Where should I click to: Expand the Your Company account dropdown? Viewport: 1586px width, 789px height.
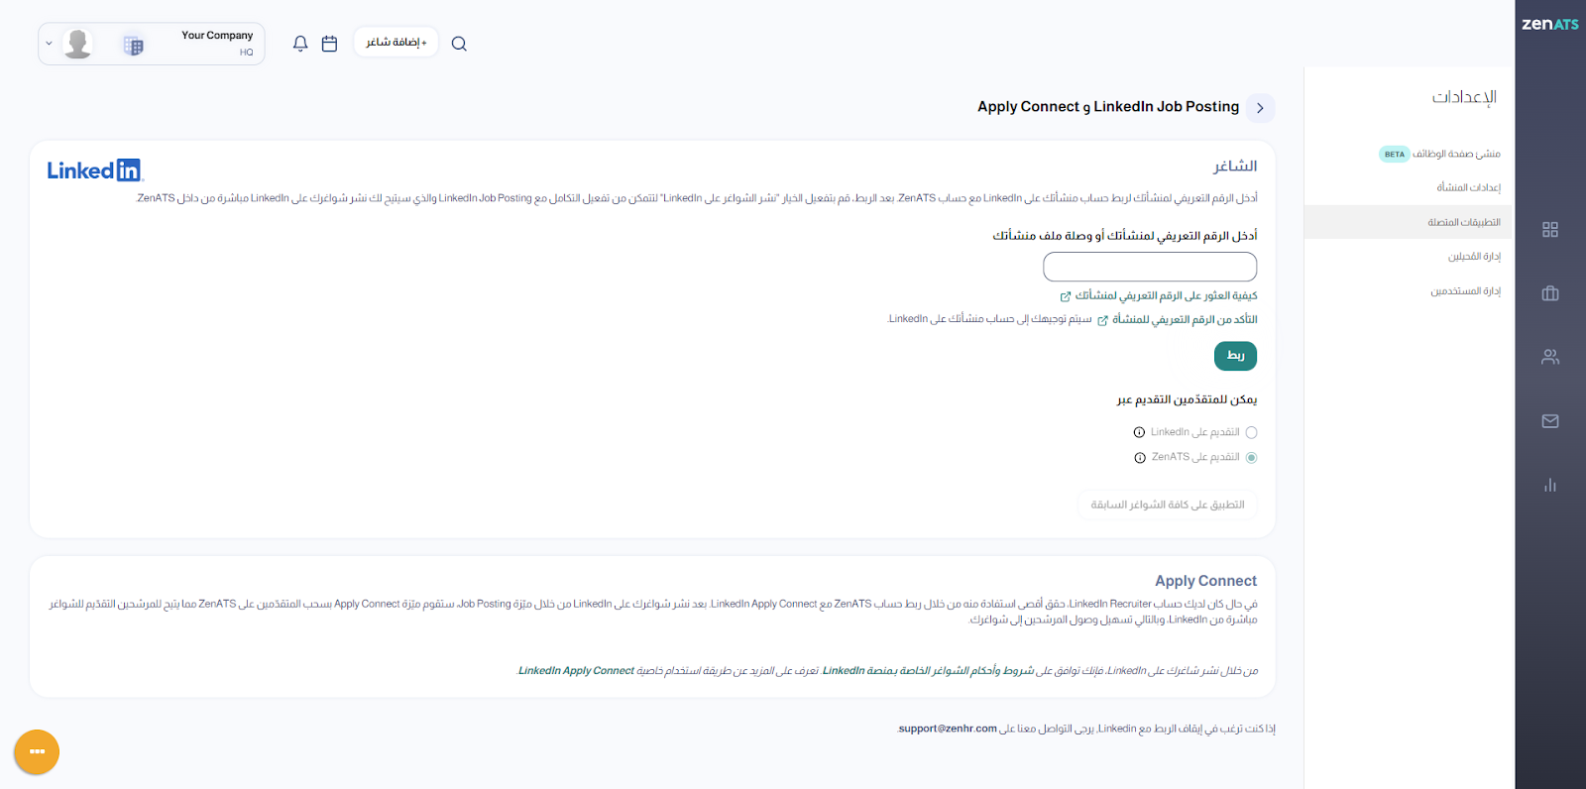(x=49, y=44)
